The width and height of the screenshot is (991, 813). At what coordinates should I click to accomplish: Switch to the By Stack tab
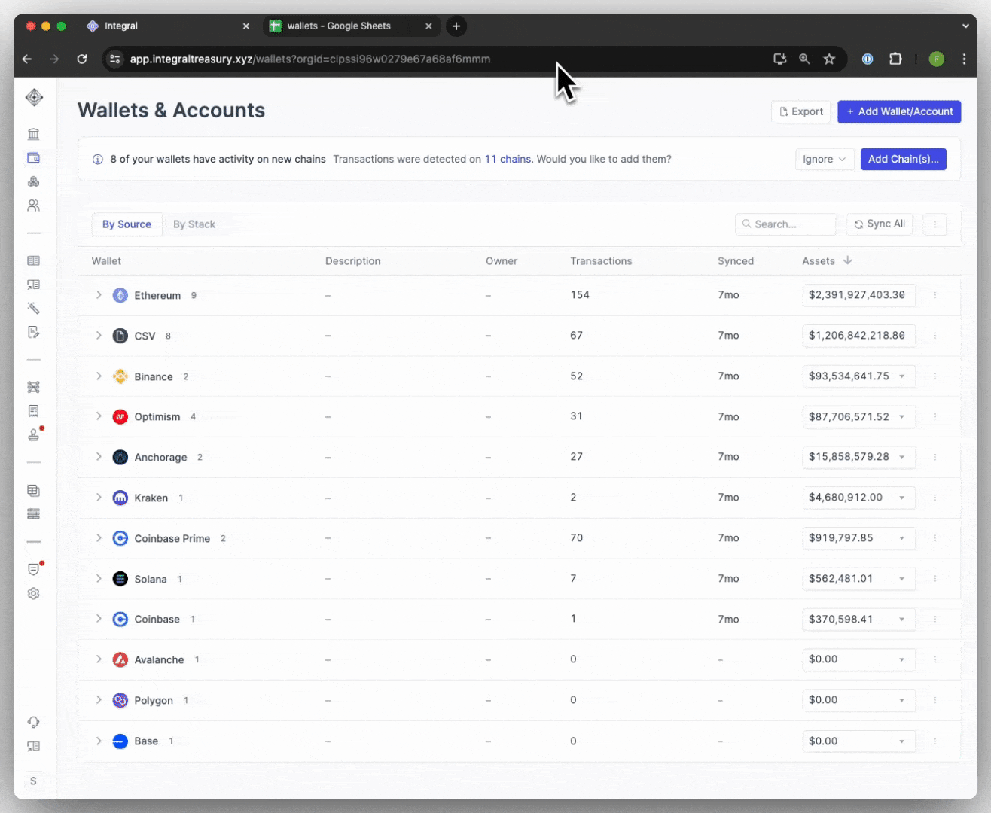click(194, 224)
